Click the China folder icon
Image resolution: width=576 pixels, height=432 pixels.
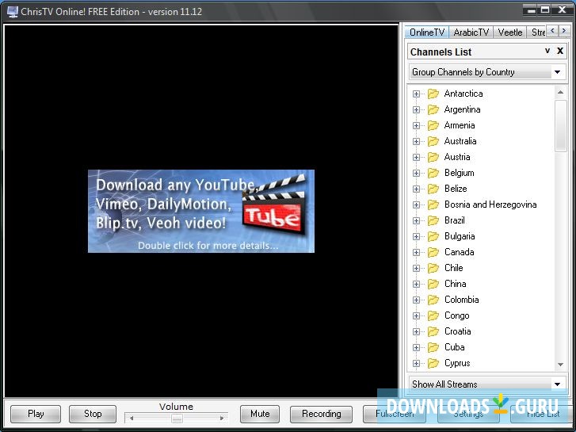(433, 284)
